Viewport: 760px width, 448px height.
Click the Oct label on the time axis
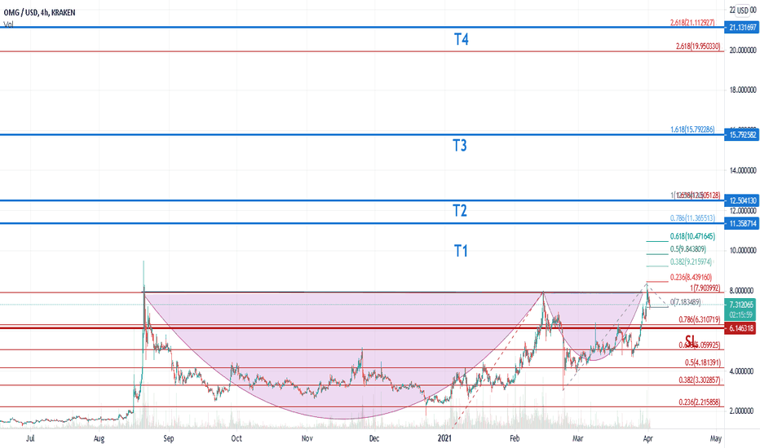click(x=236, y=438)
